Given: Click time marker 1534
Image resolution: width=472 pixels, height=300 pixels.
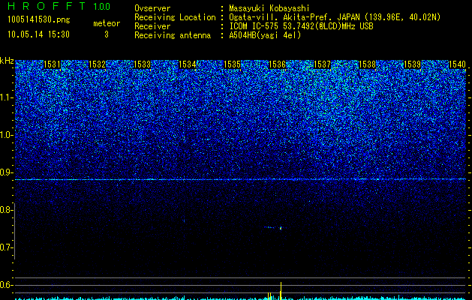Looking at the screenshot, I should coord(188,64).
